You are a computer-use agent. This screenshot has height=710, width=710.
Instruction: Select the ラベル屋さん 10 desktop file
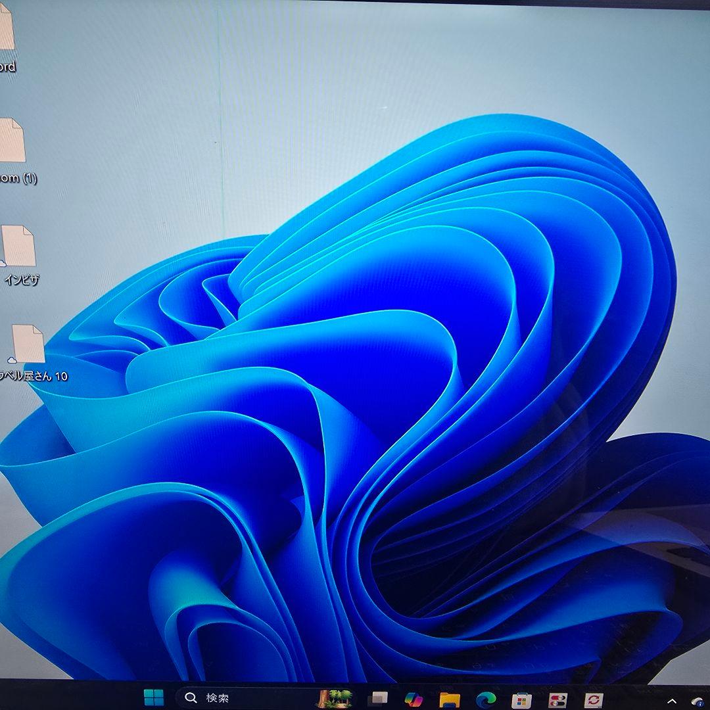(28, 344)
